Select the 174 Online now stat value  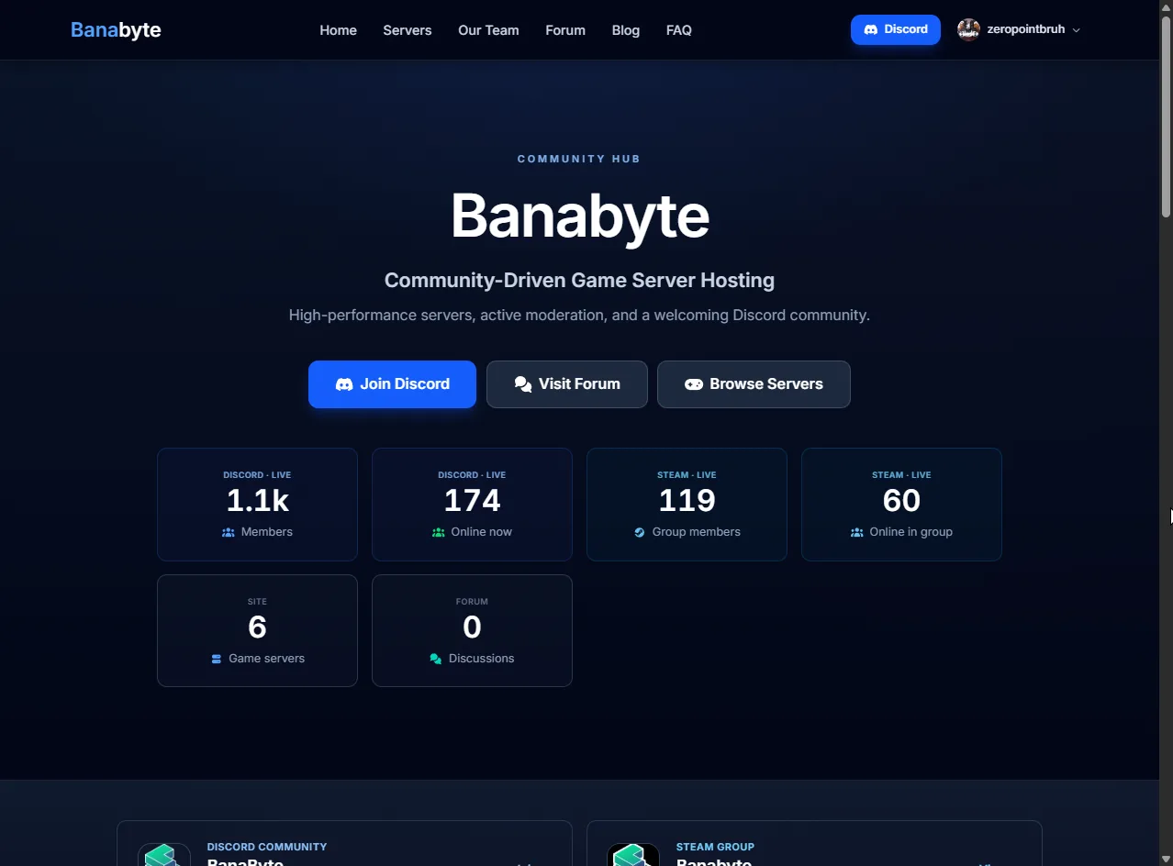[472, 500]
